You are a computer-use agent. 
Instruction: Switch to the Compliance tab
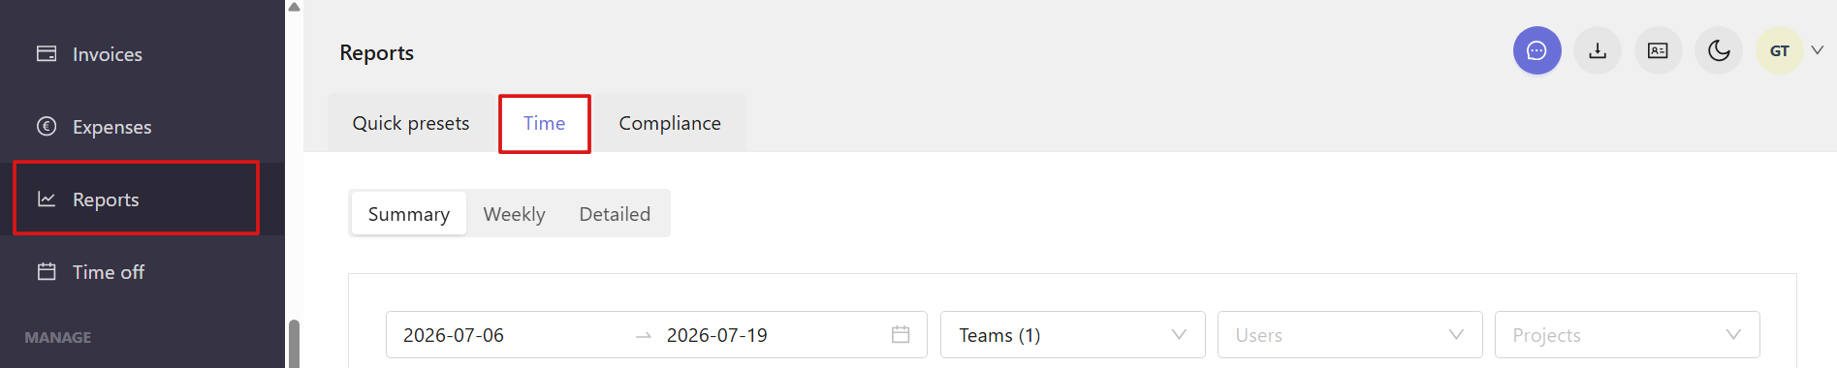(670, 123)
